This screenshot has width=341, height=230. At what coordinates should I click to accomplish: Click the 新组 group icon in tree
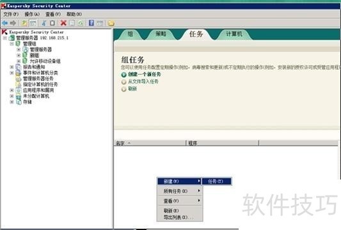tap(25, 55)
